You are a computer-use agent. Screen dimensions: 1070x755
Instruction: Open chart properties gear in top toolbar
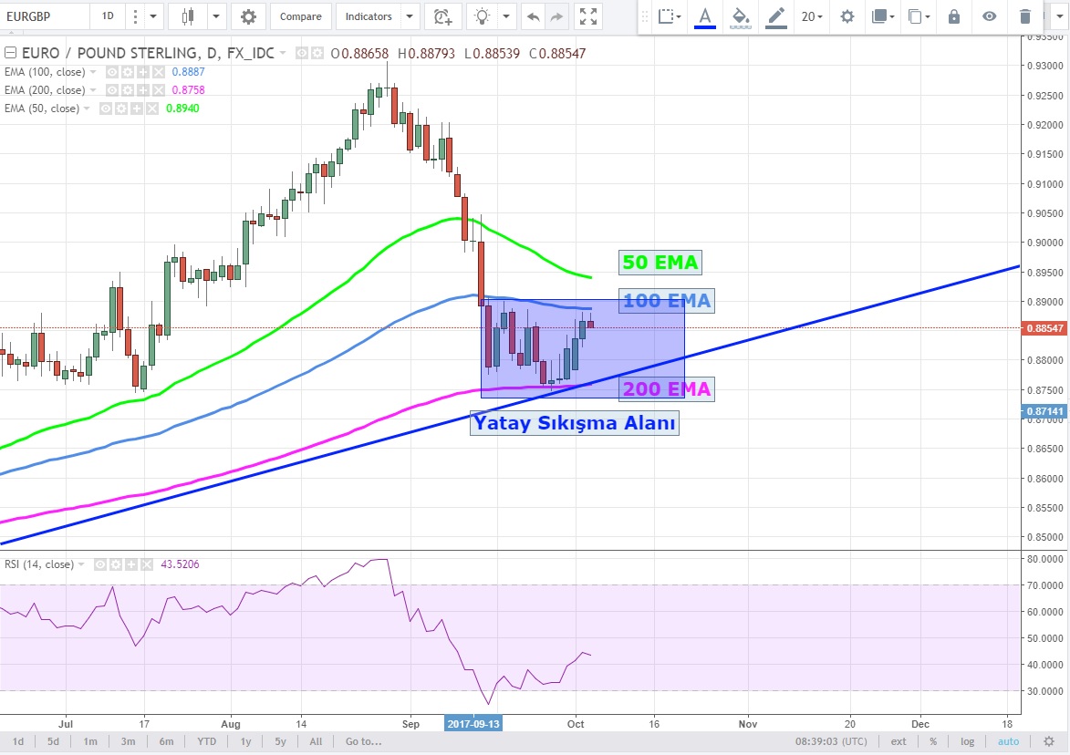pos(248,16)
